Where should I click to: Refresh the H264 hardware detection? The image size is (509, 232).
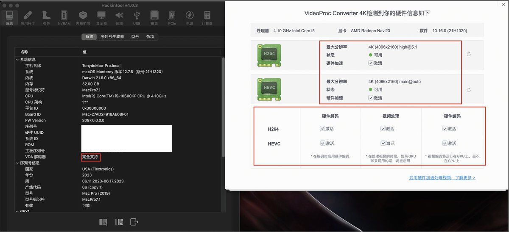(468, 54)
